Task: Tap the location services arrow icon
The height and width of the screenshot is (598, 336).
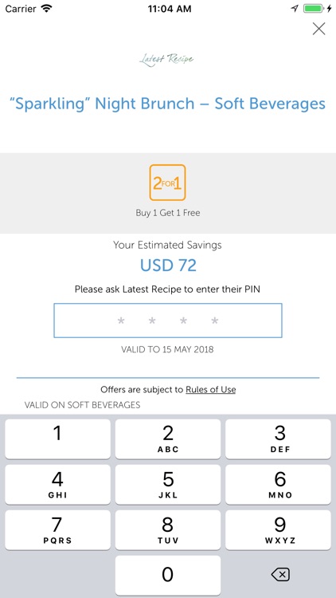Action: pos(295,9)
